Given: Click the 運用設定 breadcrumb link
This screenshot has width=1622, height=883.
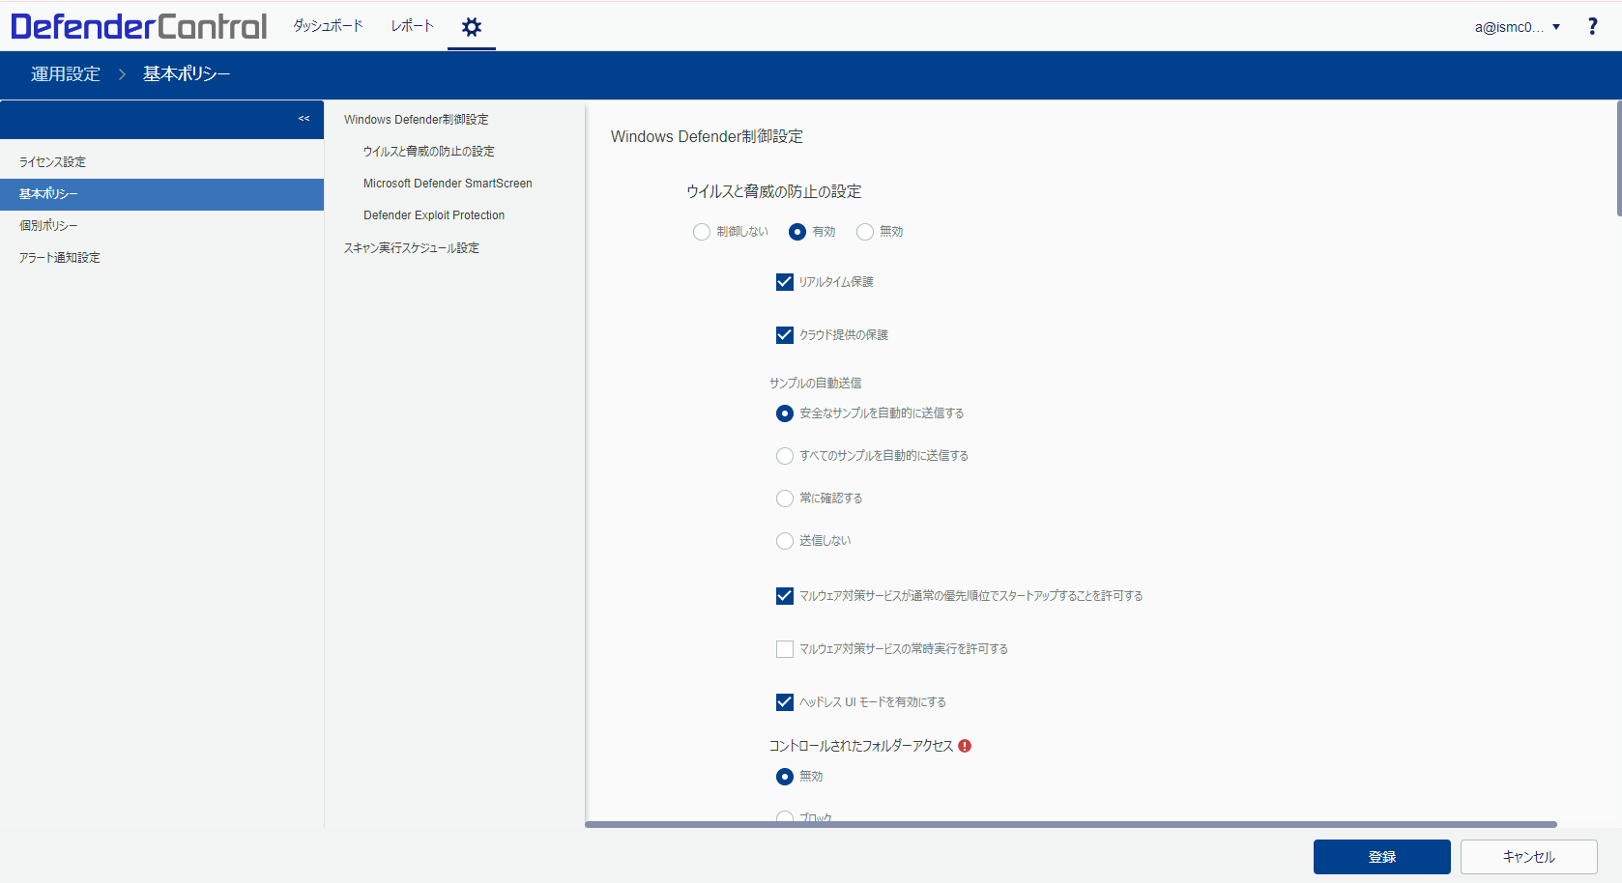Looking at the screenshot, I should [66, 74].
